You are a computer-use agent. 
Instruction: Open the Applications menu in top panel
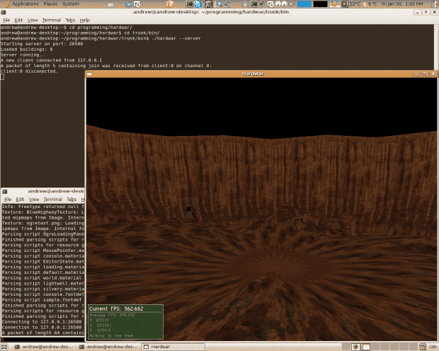point(25,4)
